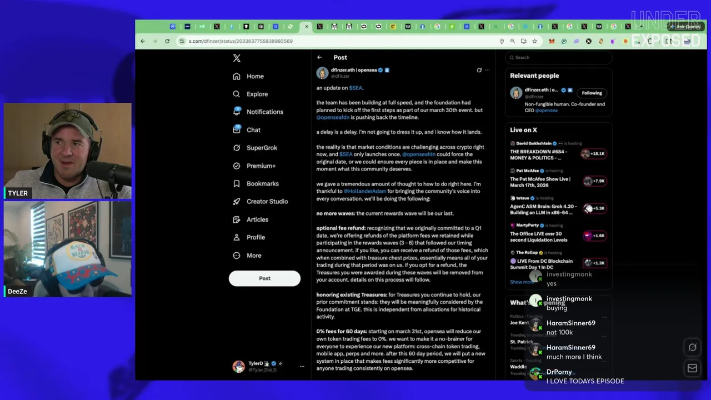The width and height of the screenshot is (711, 400).
Task: Click the Creator Studio rocket icon
Action: point(237,201)
